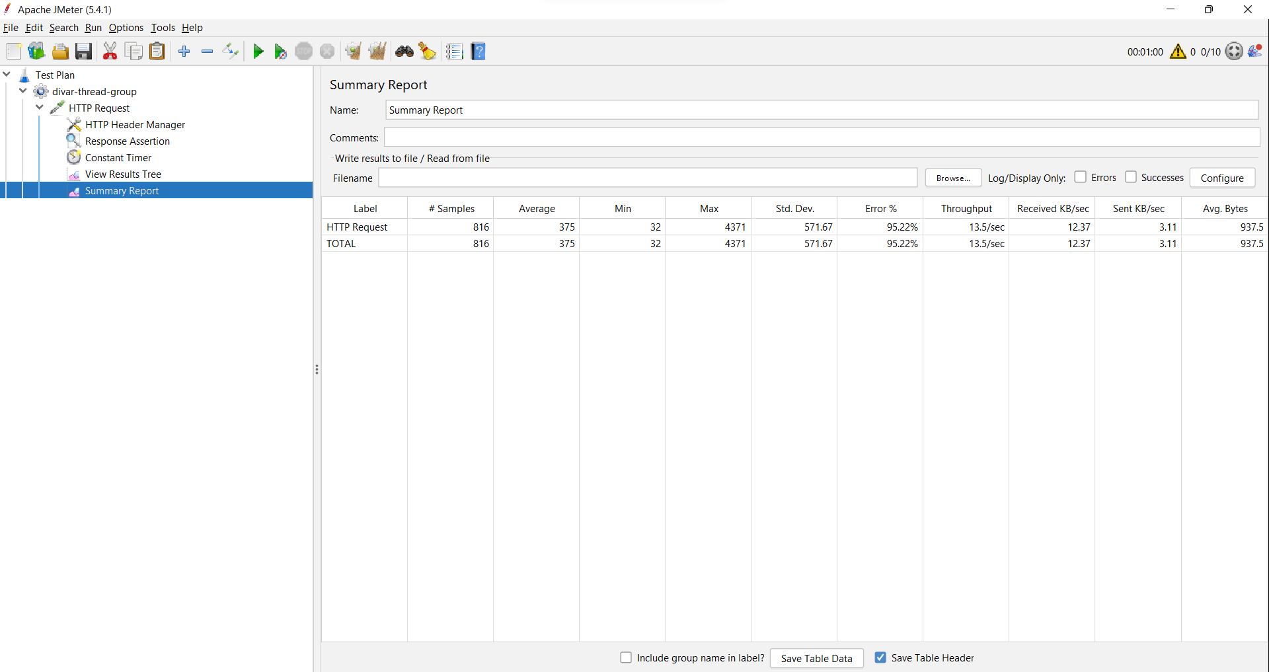Click the Throughput column header
The height and width of the screenshot is (672, 1269).
[x=966, y=208]
